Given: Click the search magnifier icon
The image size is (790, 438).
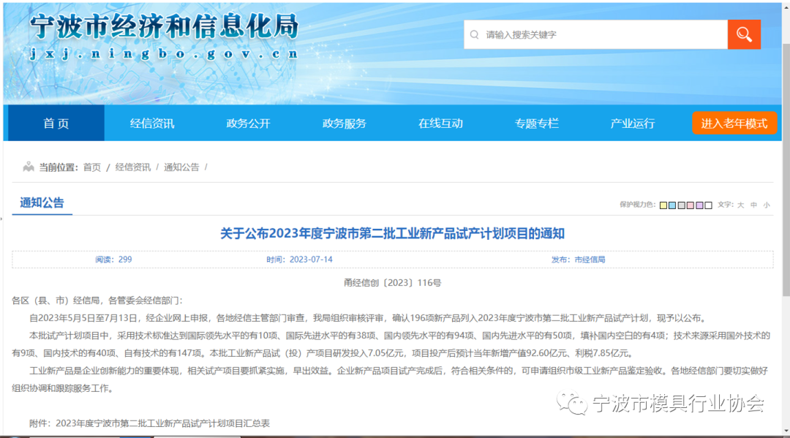Looking at the screenshot, I should [744, 34].
